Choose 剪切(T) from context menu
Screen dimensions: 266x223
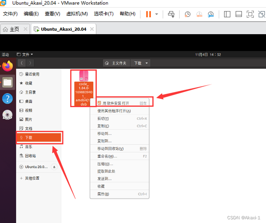[x=119, y=119]
